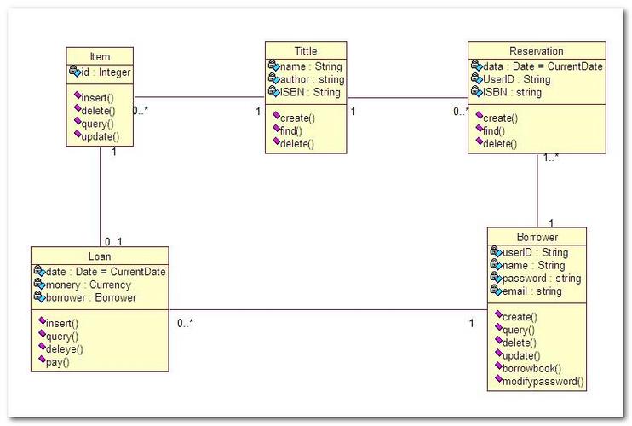
Task: Click the operation icon next to Borrower borrowbook()
Action: 498,366
